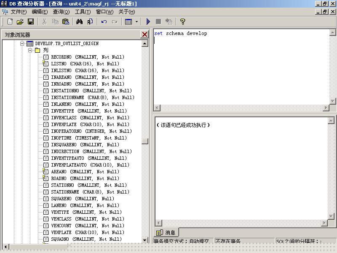Open the 编辑(E) menu
Image resolution: width=337 pixels, height=253 pixels.
coord(40,12)
